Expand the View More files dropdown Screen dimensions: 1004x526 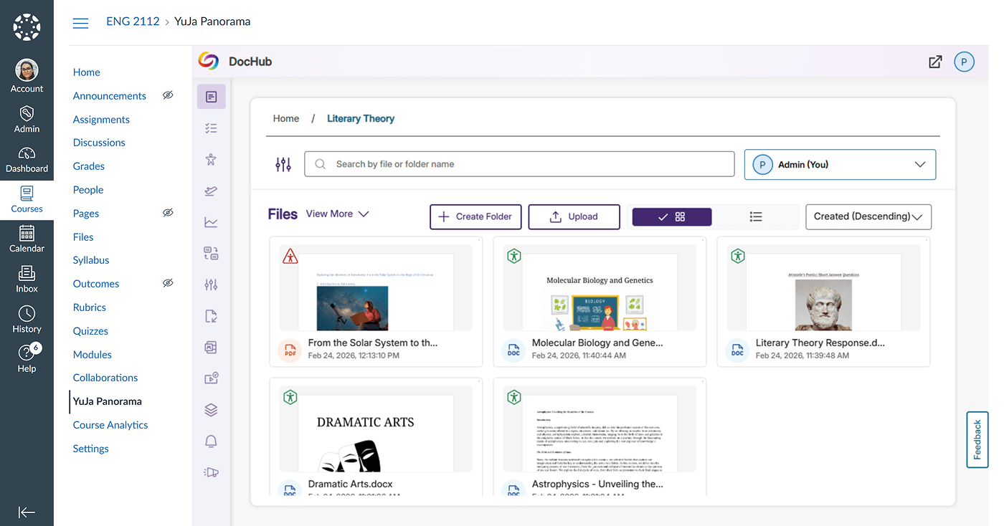(x=337, y=214)
